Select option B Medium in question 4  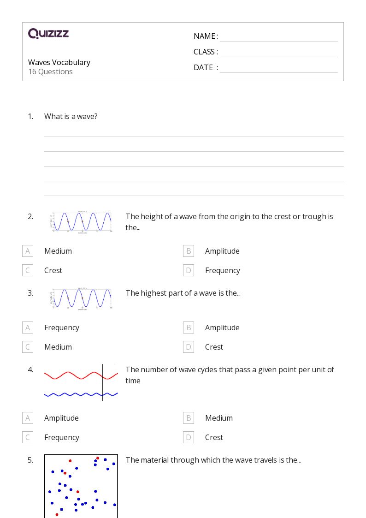pos(189,418)
